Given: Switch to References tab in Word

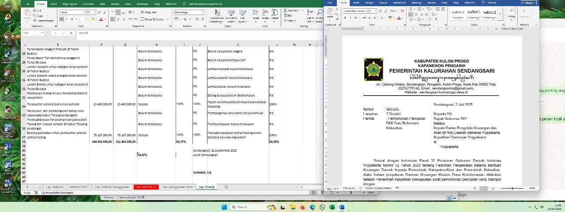Looking at the screenshot, I should point(399,3).
